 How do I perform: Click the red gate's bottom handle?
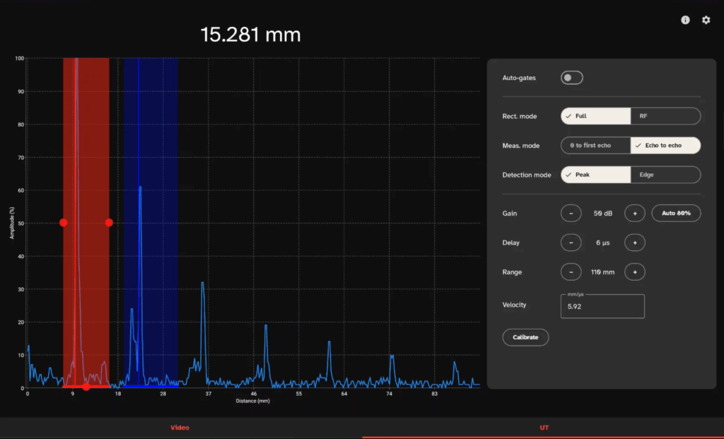86,387
